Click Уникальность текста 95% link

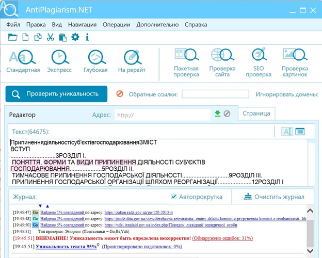pyautogui.click(x=66, y=247)
